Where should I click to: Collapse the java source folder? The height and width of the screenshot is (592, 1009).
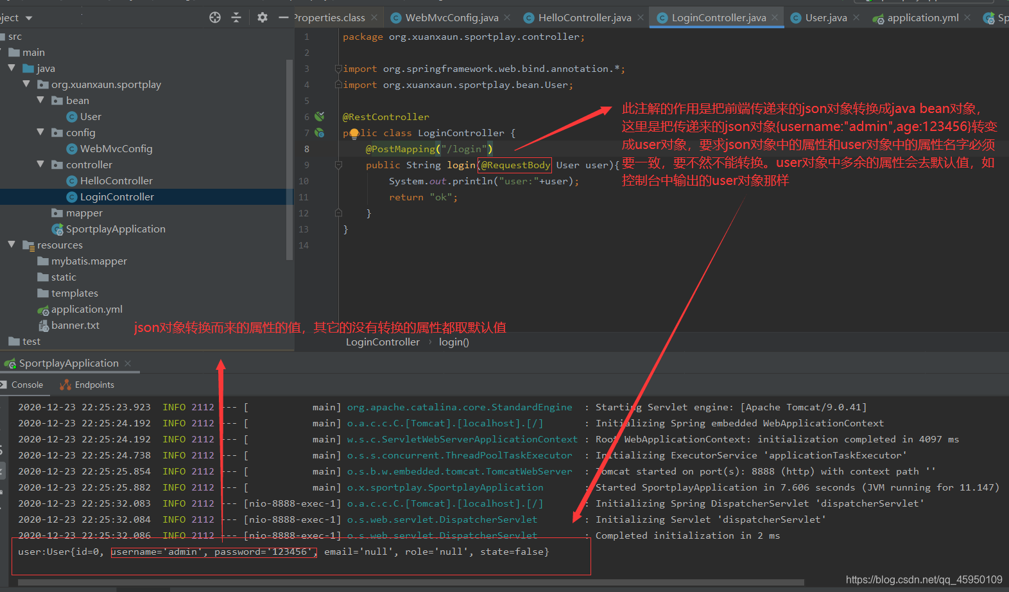(x=12, y=67)
